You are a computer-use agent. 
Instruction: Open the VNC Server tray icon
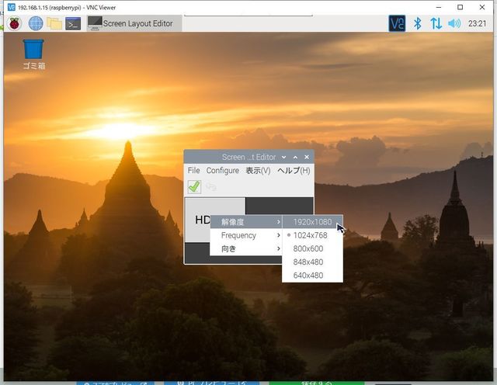(397, 23)
